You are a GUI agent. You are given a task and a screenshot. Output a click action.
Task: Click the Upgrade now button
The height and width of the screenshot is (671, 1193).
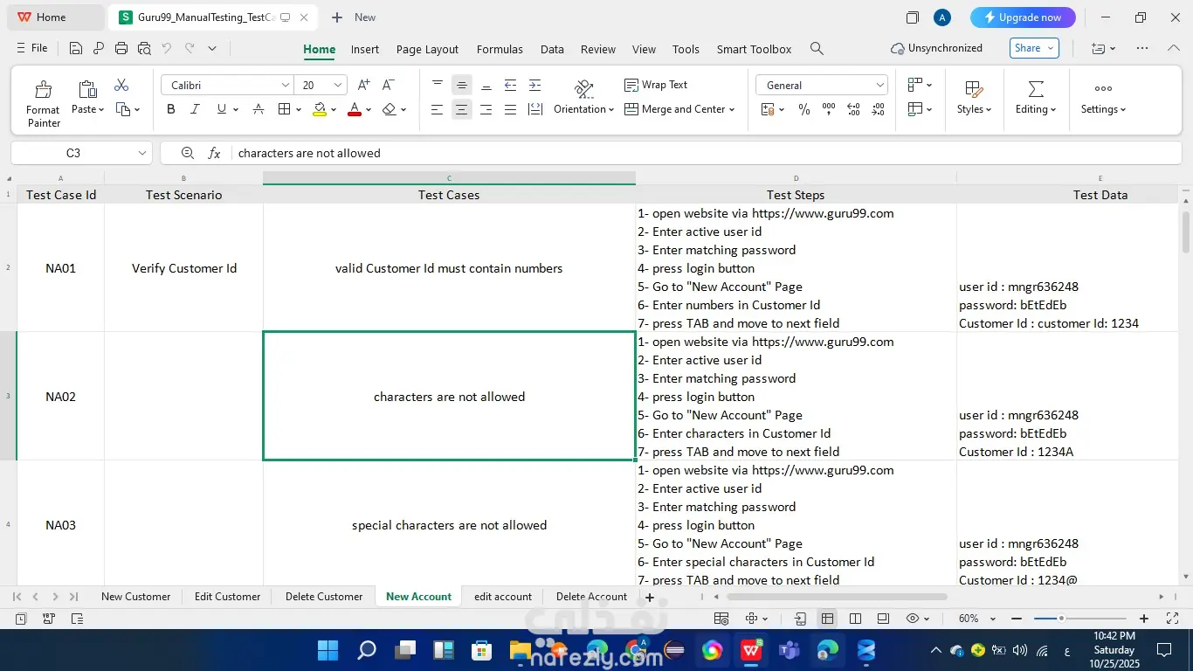(x=1023, y=17)
